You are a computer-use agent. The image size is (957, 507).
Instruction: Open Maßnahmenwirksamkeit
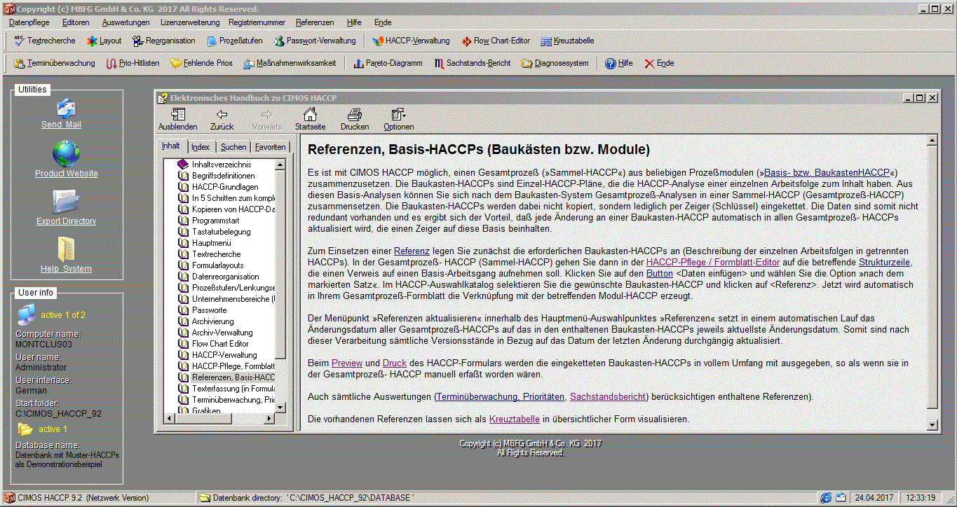click(x=289, y=63)
